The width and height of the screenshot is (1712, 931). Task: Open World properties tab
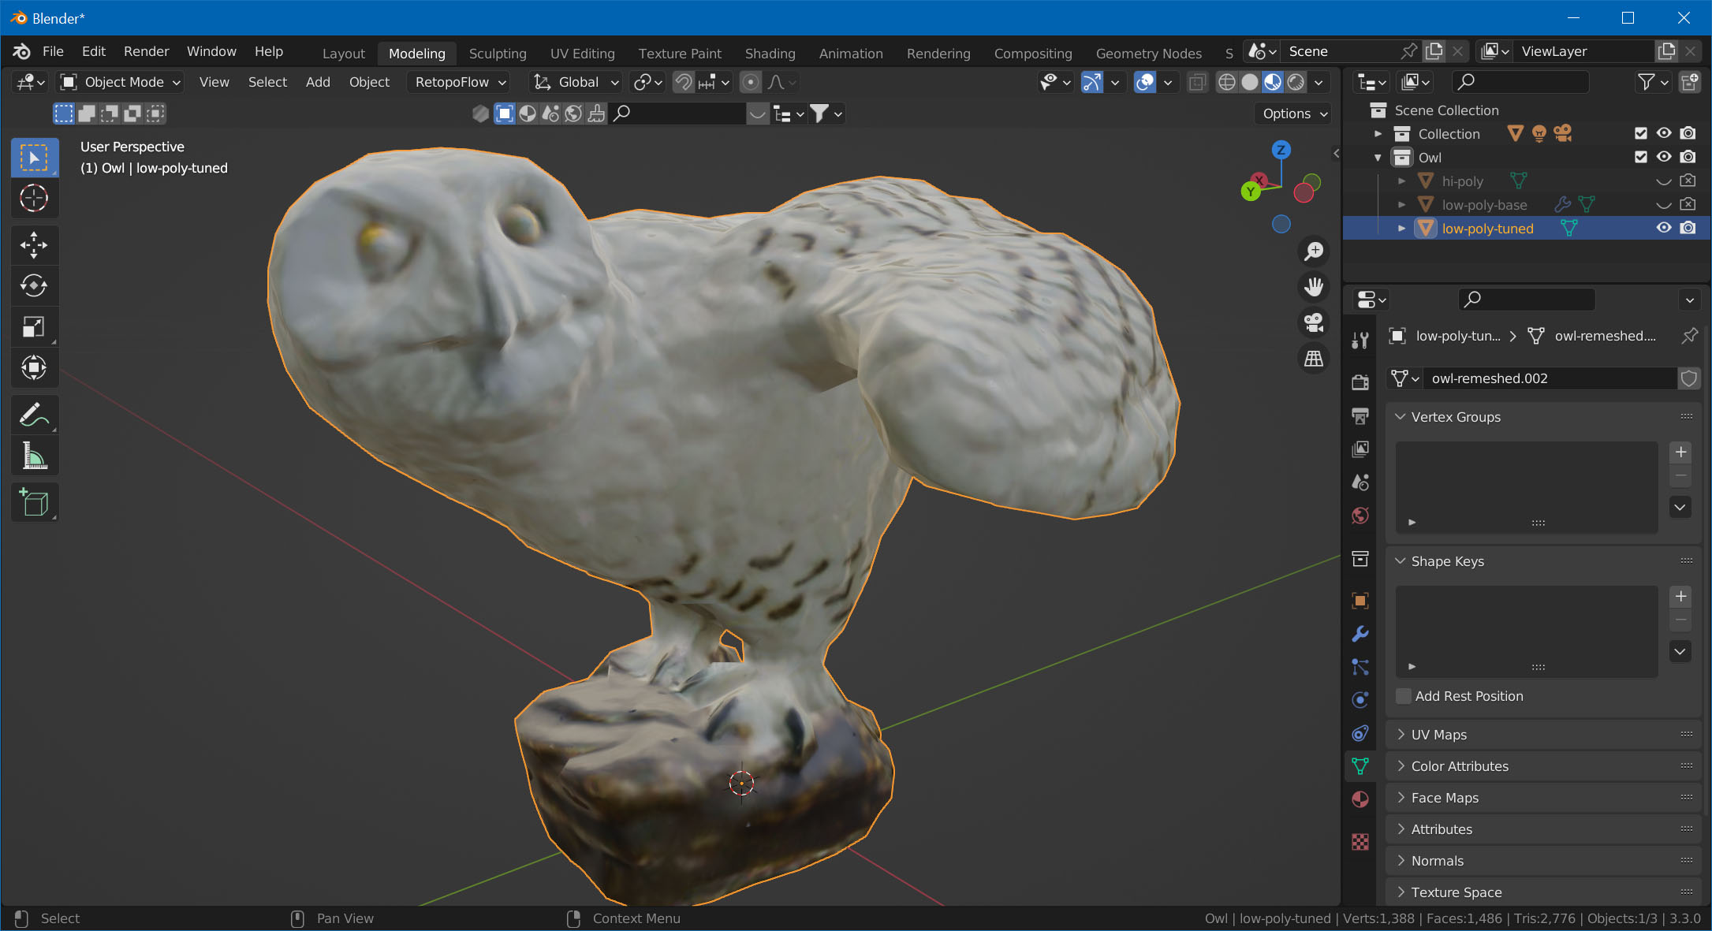point(1360,516)
